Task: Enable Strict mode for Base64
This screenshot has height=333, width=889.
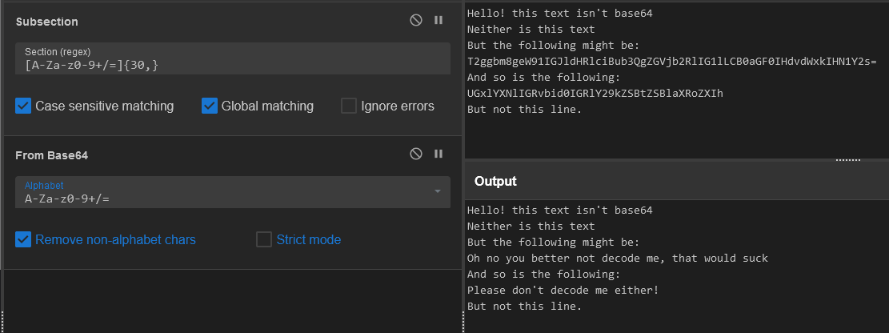Action: pos(264,239)
